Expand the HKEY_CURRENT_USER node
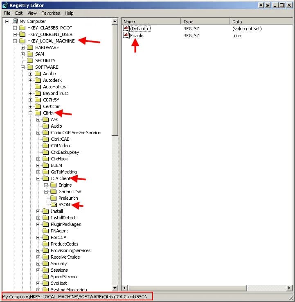This screenshot has height=302, width=295. point(15,34)
